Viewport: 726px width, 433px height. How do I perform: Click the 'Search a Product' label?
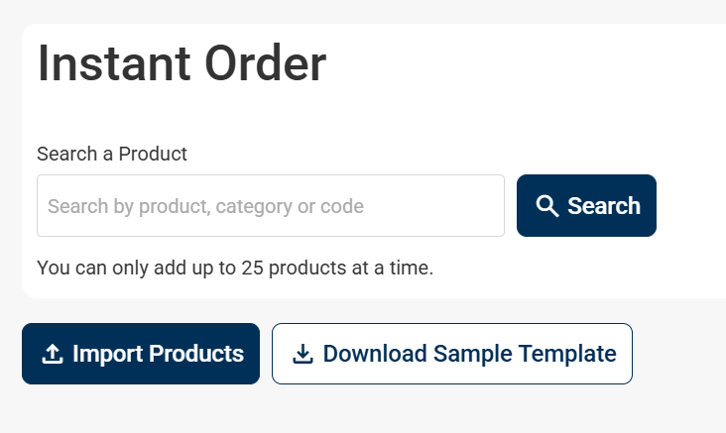[x=112, y=154]
